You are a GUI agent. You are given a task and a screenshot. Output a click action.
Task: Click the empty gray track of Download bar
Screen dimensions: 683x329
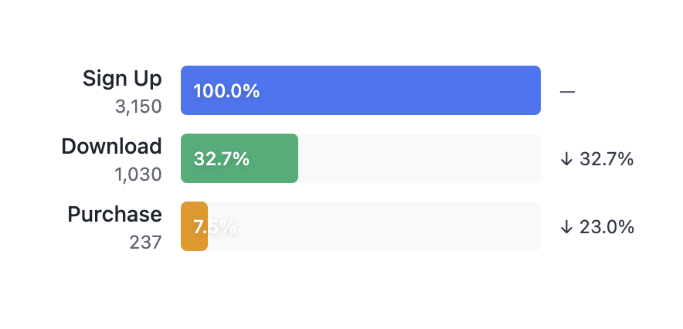pyautogui.click(x=419, y=158)
